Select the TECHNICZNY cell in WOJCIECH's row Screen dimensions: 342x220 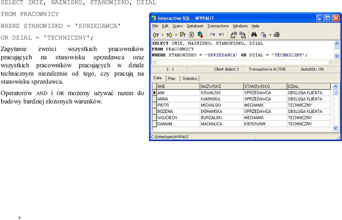pyautogui.click(x=308, y=118)
